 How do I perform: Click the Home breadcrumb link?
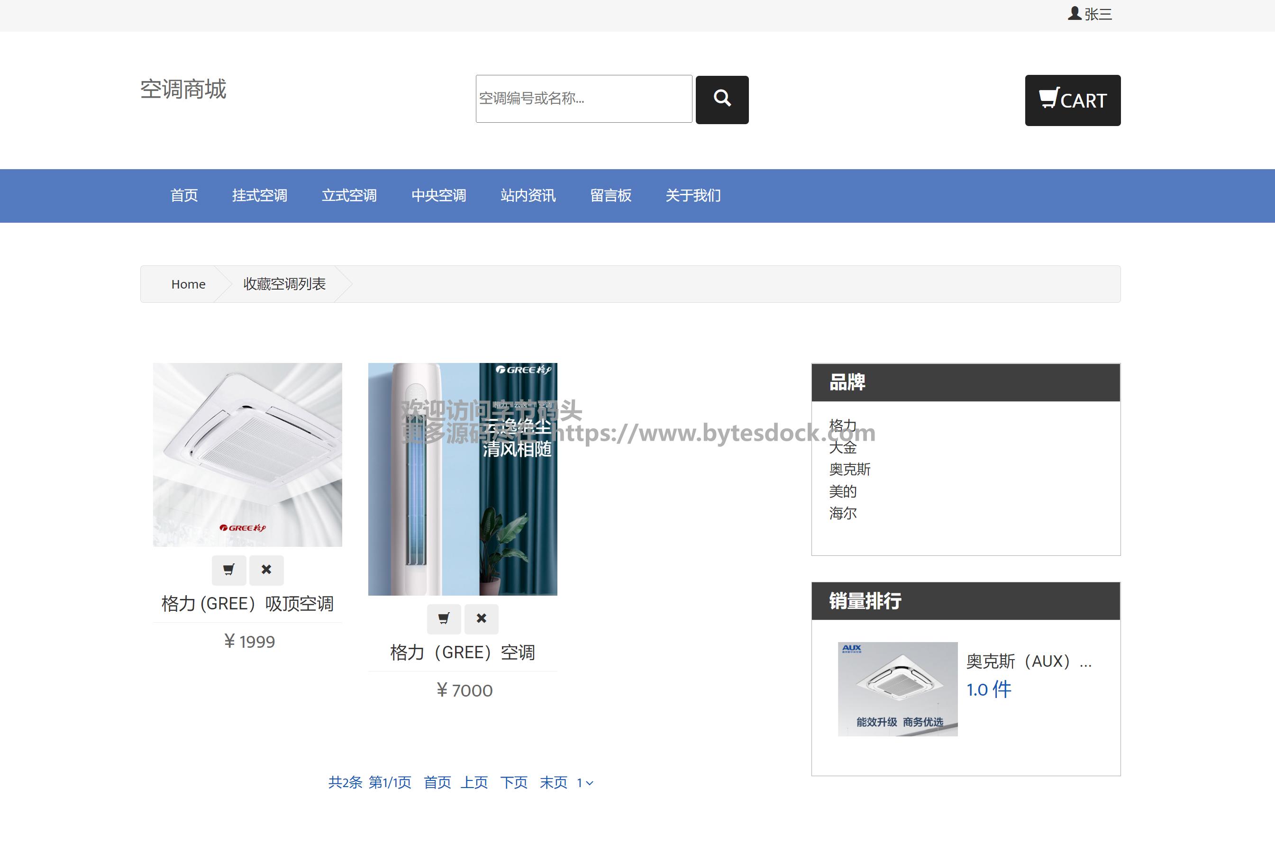coord(188,284)
